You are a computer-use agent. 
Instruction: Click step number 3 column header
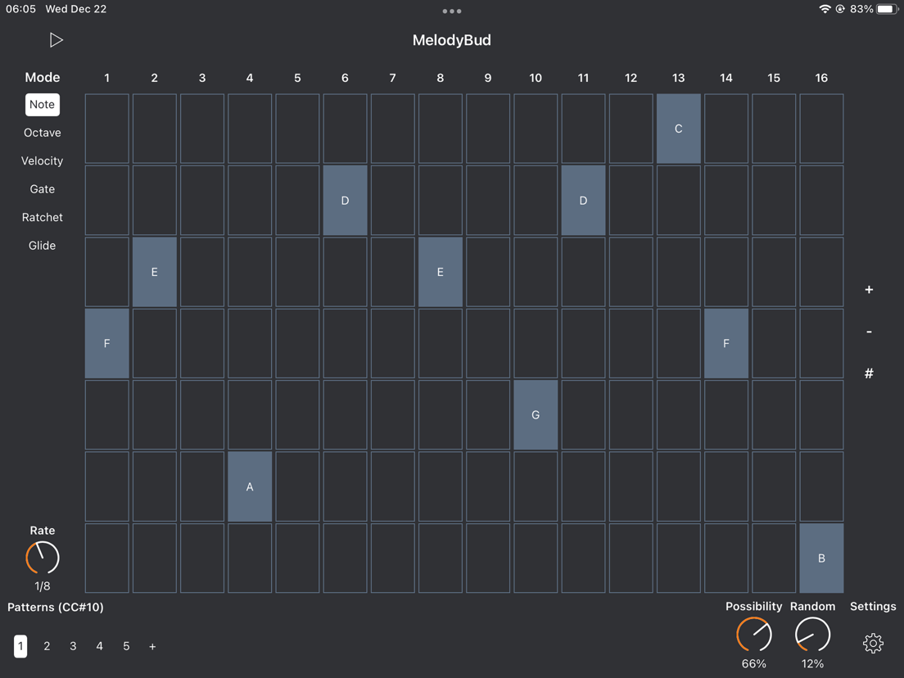click(x=201, y=78)
